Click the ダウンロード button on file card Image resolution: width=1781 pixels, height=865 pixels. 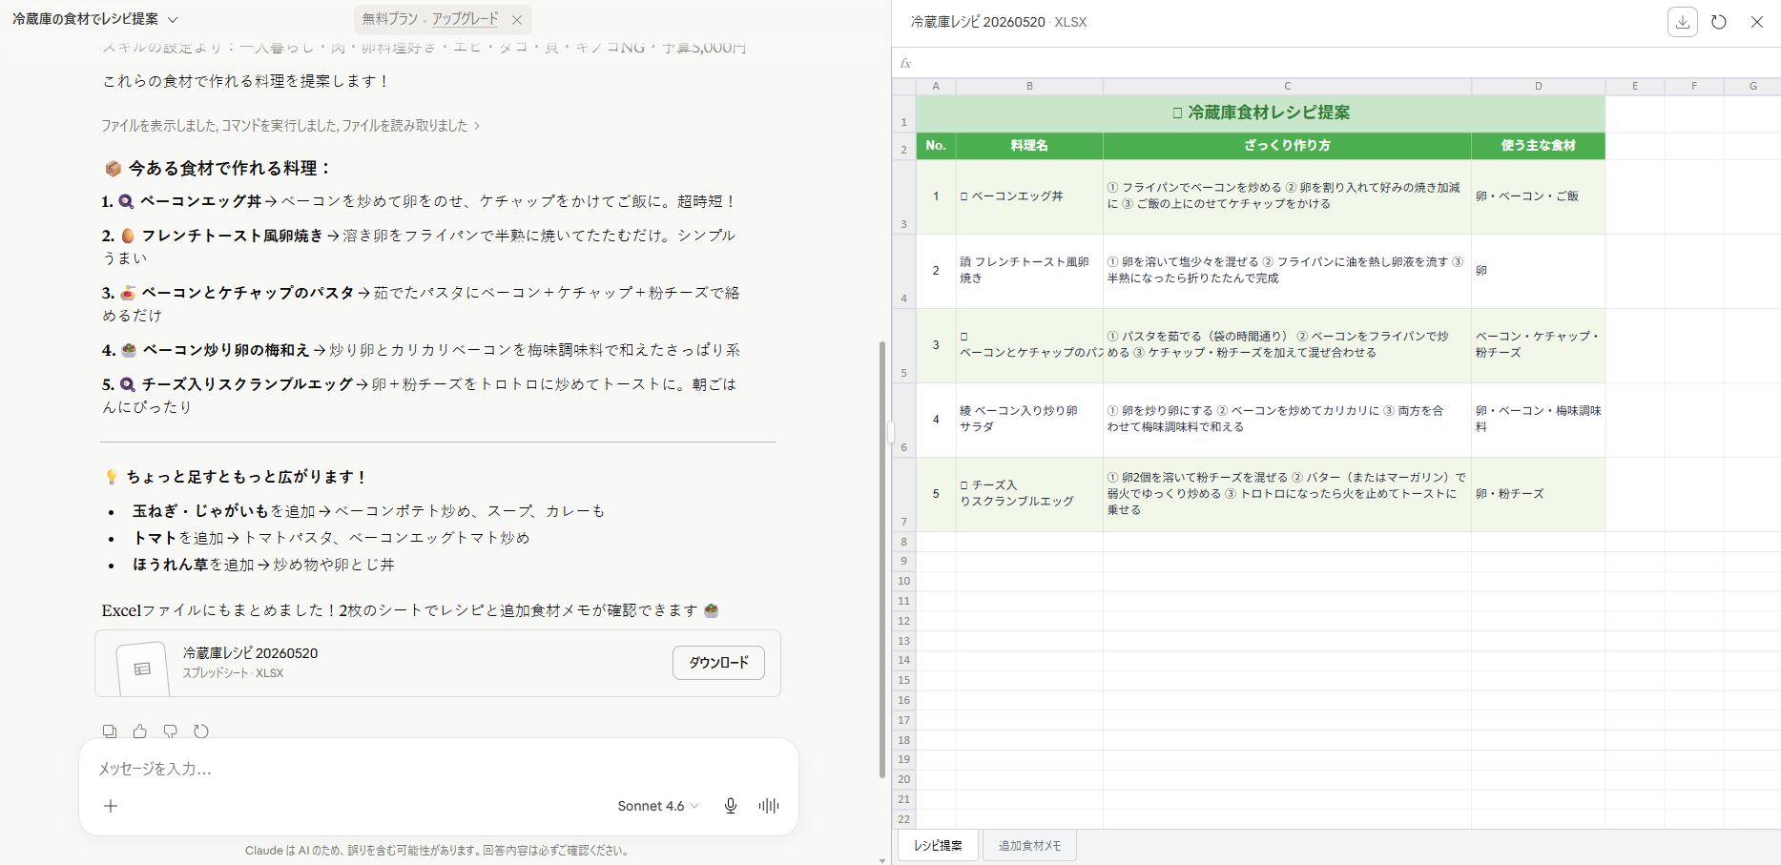pyautogui.click(x=718, y=663)
